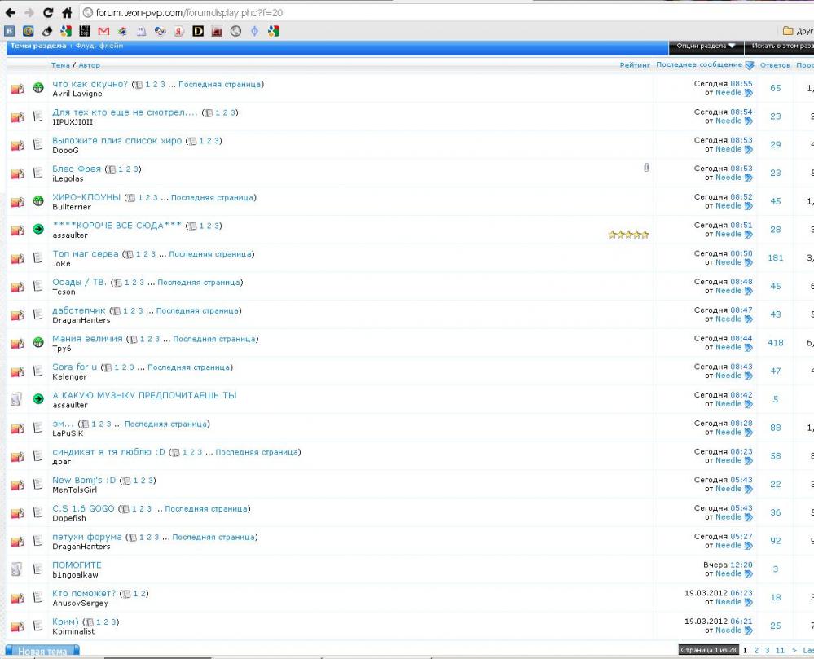
Task: Click the browser Back arrow
Action: tap(11, 13)
